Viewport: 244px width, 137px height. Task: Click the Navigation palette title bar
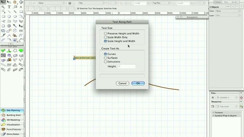(192, 17)
